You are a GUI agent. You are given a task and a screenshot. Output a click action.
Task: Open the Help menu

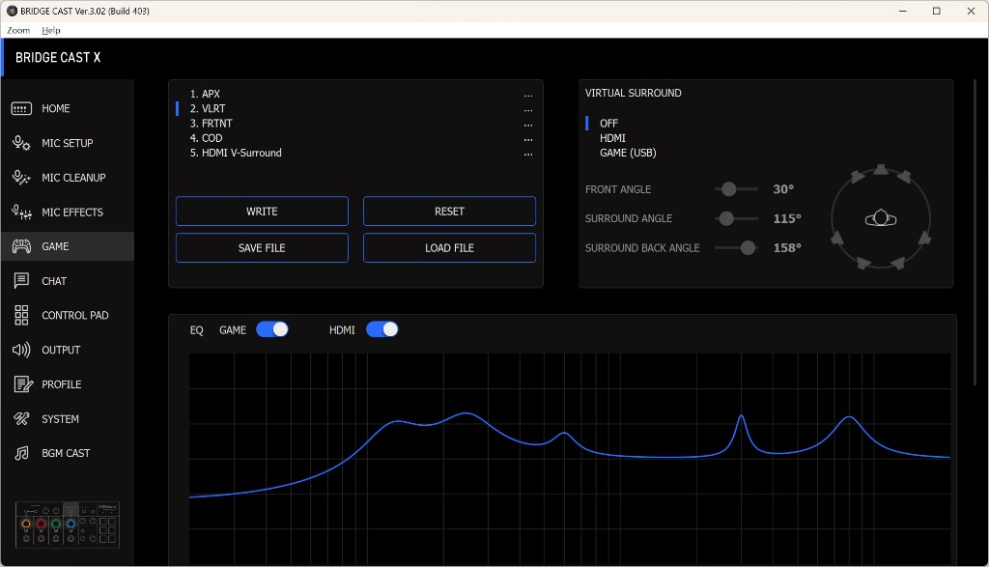pyautogui.click(x=50, y=30)
